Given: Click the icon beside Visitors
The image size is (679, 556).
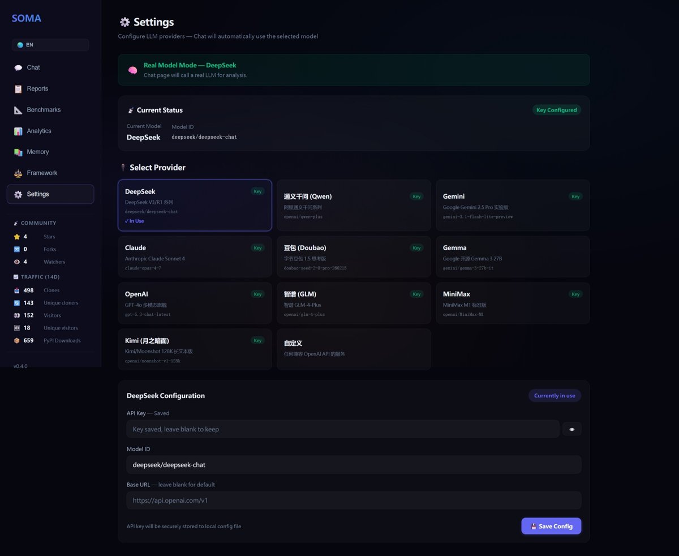Looking at the screenshot, I should pyautogui.click(x=16, y=315).
